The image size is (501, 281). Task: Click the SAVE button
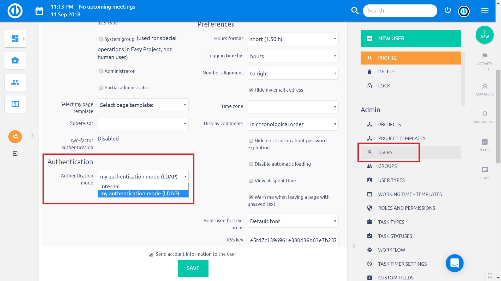(x=193, y=268)
